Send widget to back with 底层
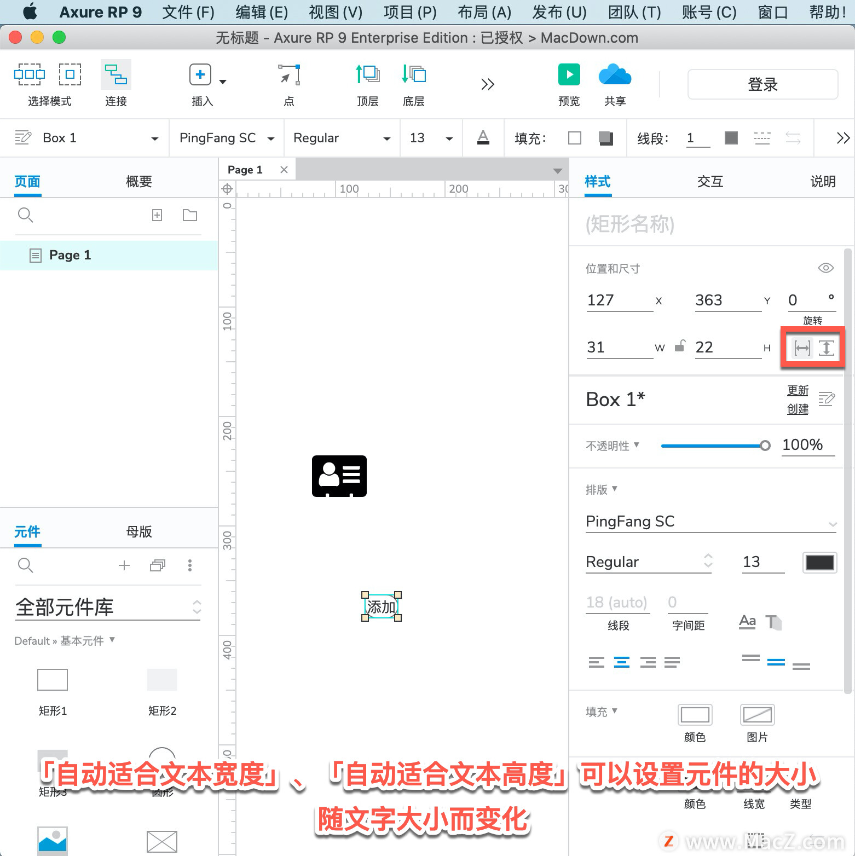 pyautogui.click(x=414, y=74)
